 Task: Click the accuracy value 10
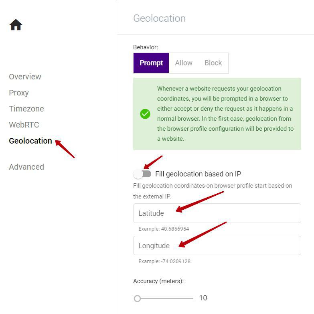point(203,298)
